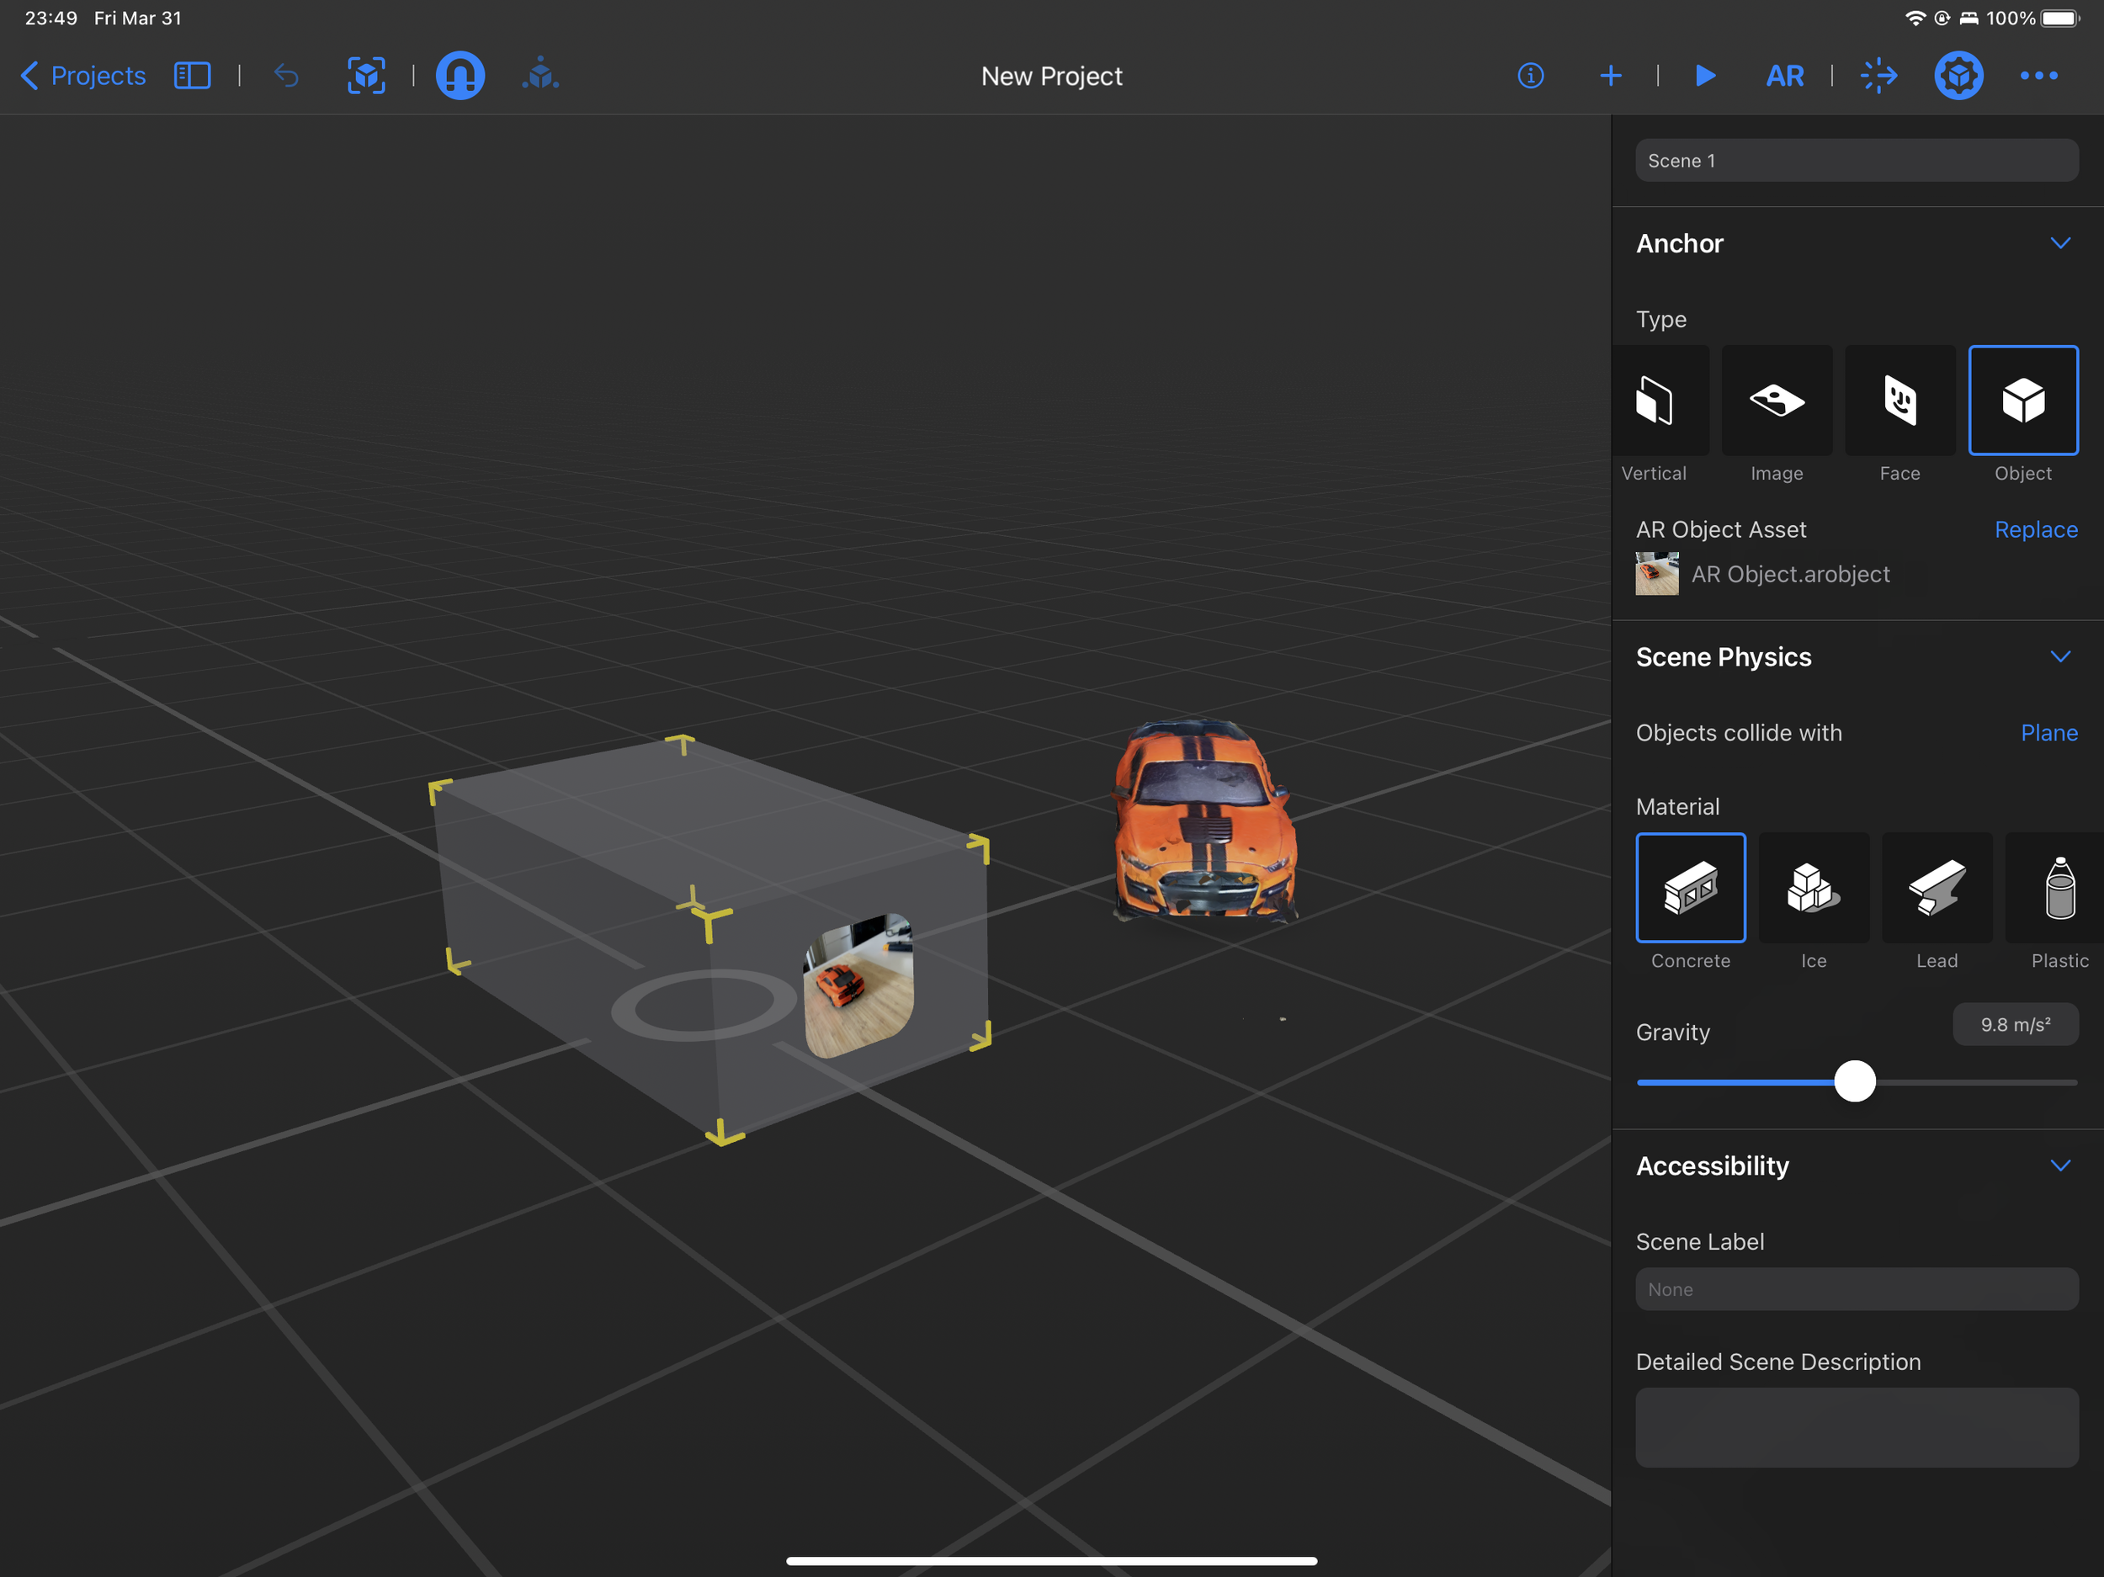Open the info circle icon
The height and width of the screenshot is (1577, 2104).
[x=1529, y=75]
